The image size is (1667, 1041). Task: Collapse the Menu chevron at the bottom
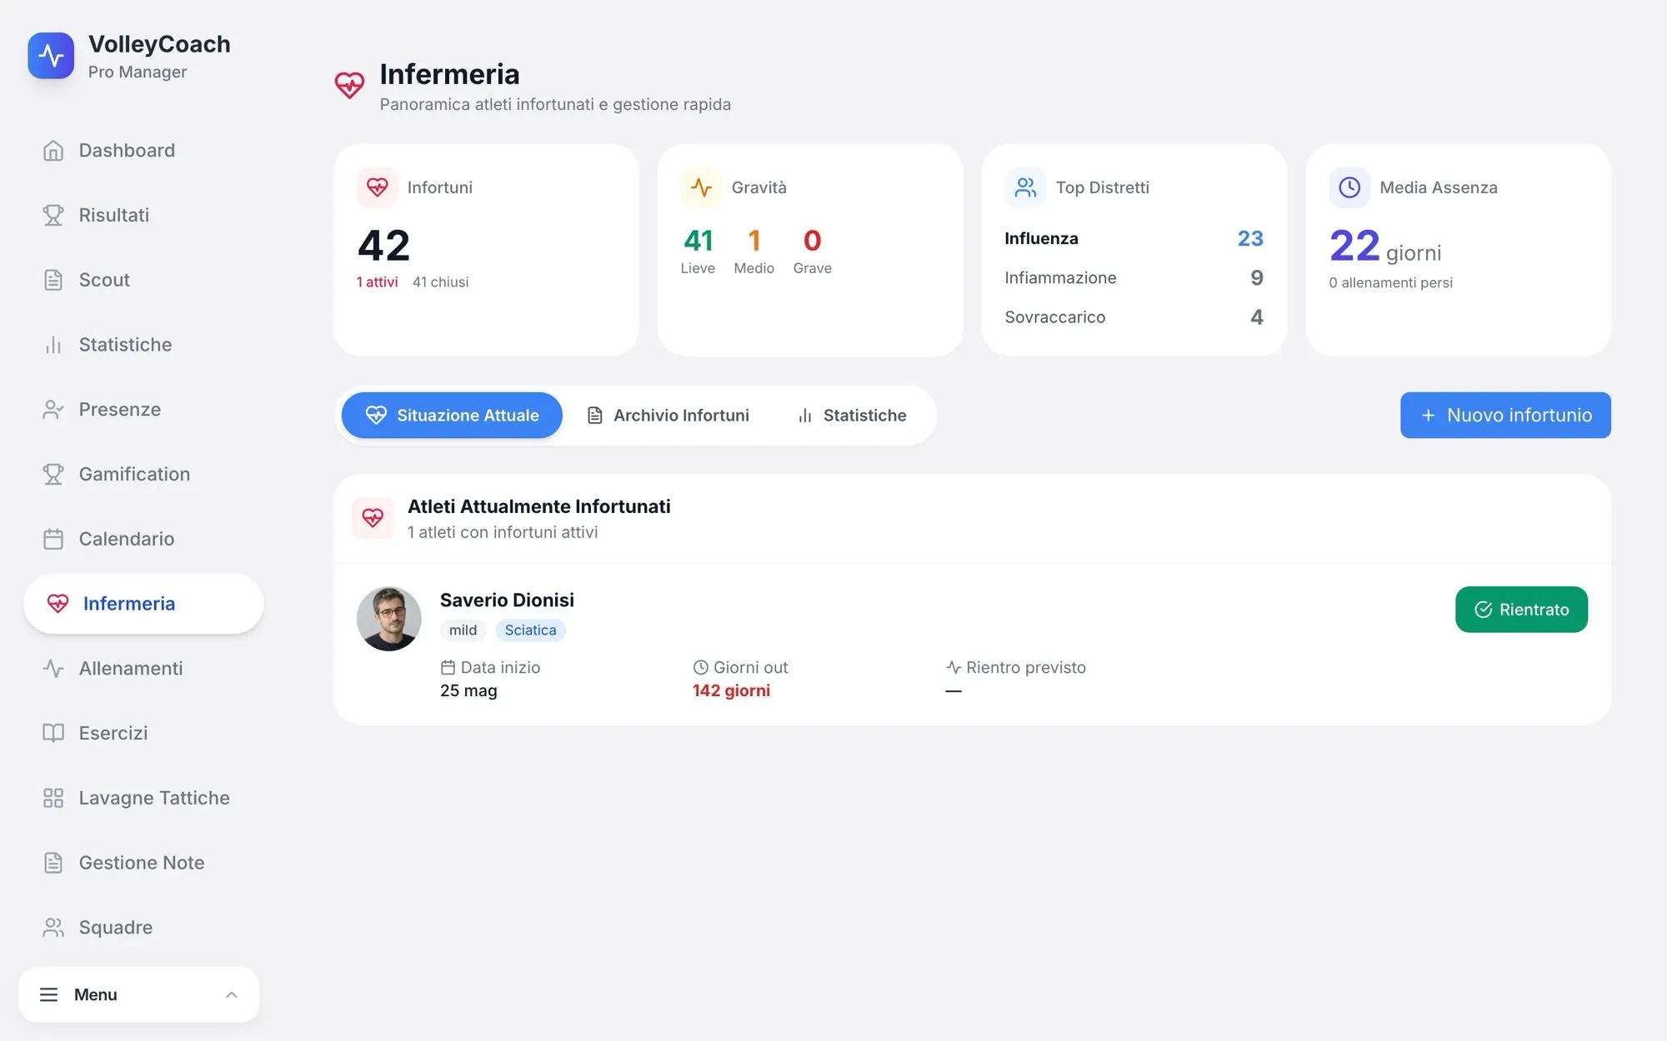232,994
